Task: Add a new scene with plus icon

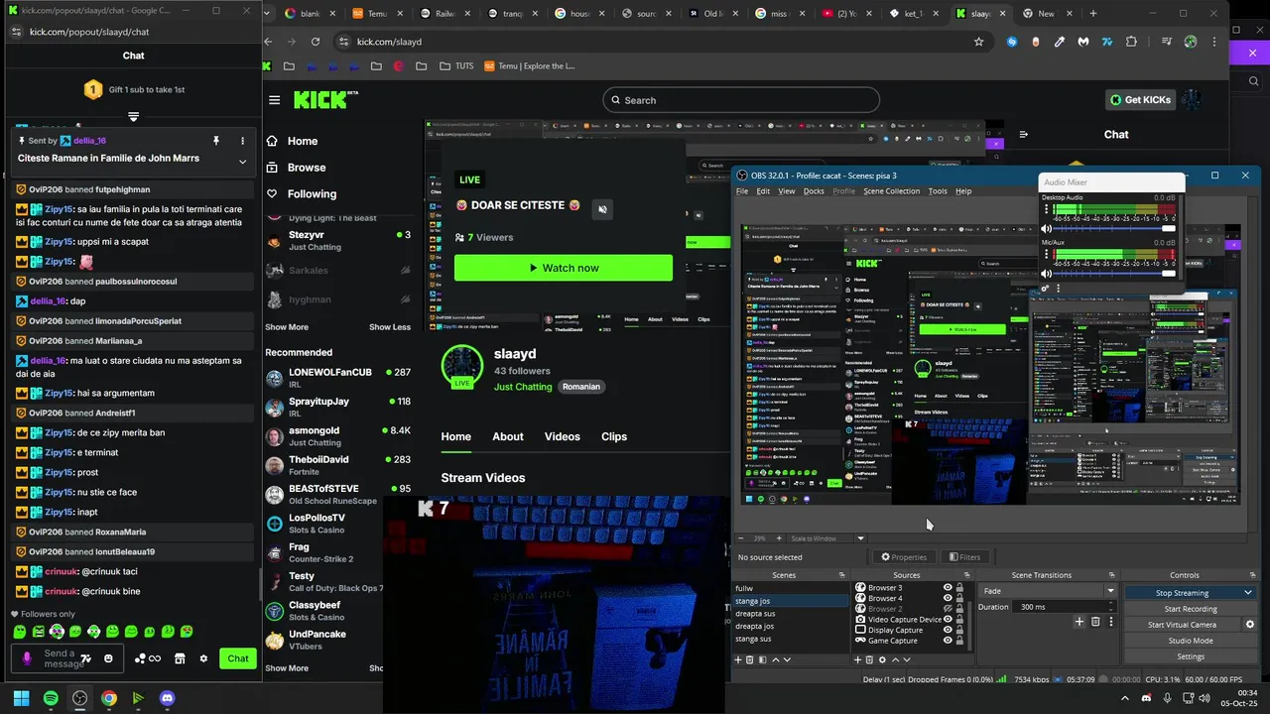Action: tap(737, 659)
